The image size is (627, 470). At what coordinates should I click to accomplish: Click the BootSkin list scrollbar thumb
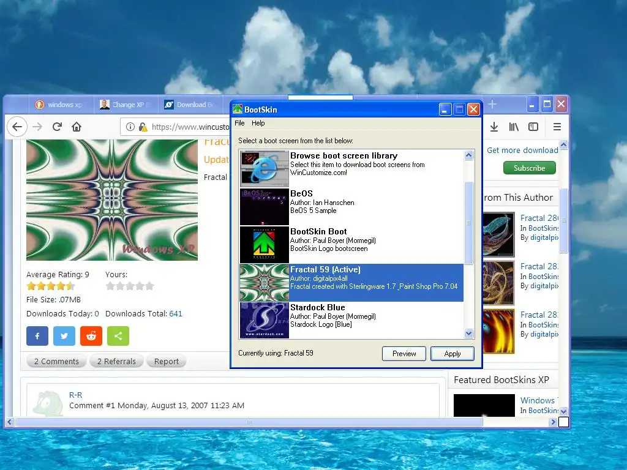click(x=468, y=223)
